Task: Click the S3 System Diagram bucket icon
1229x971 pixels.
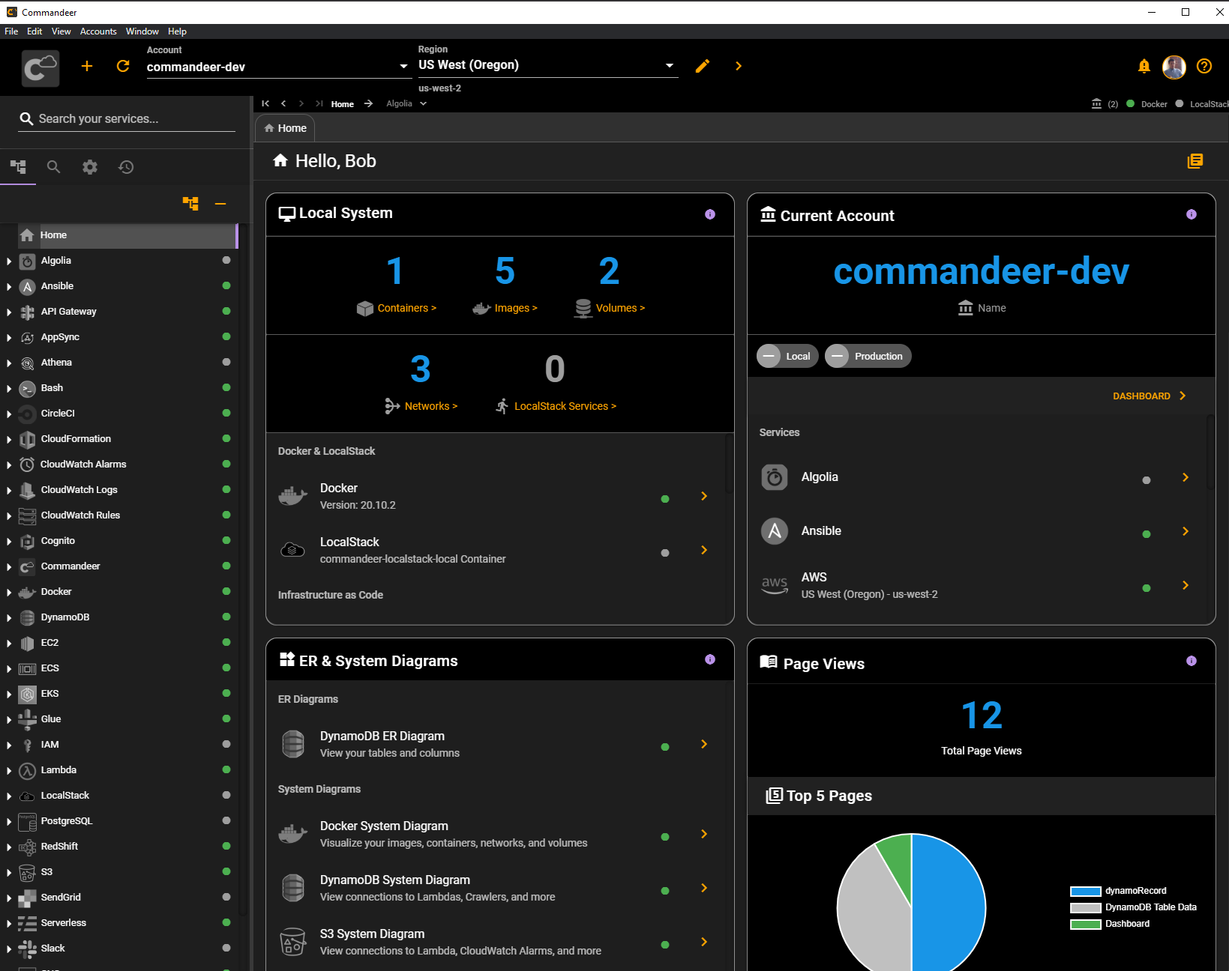Action: (292, 942)
